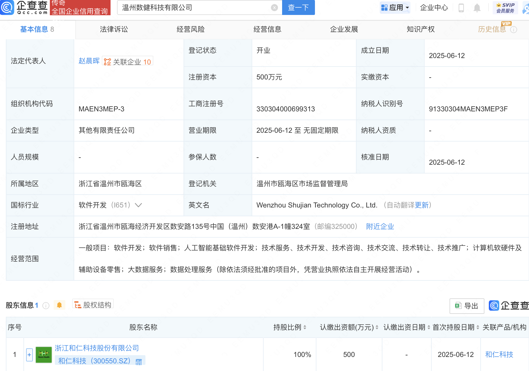Open the mobile phone app icon
This screenshot has width=529, height=371.
tap(461, 8)
